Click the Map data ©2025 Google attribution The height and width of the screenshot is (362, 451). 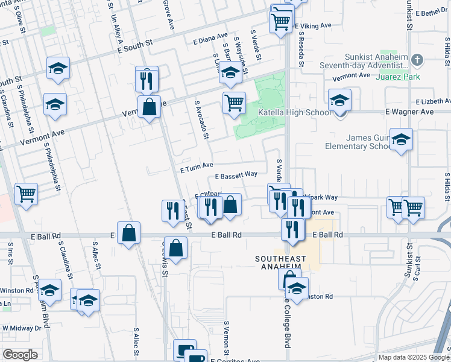point(414,357)
